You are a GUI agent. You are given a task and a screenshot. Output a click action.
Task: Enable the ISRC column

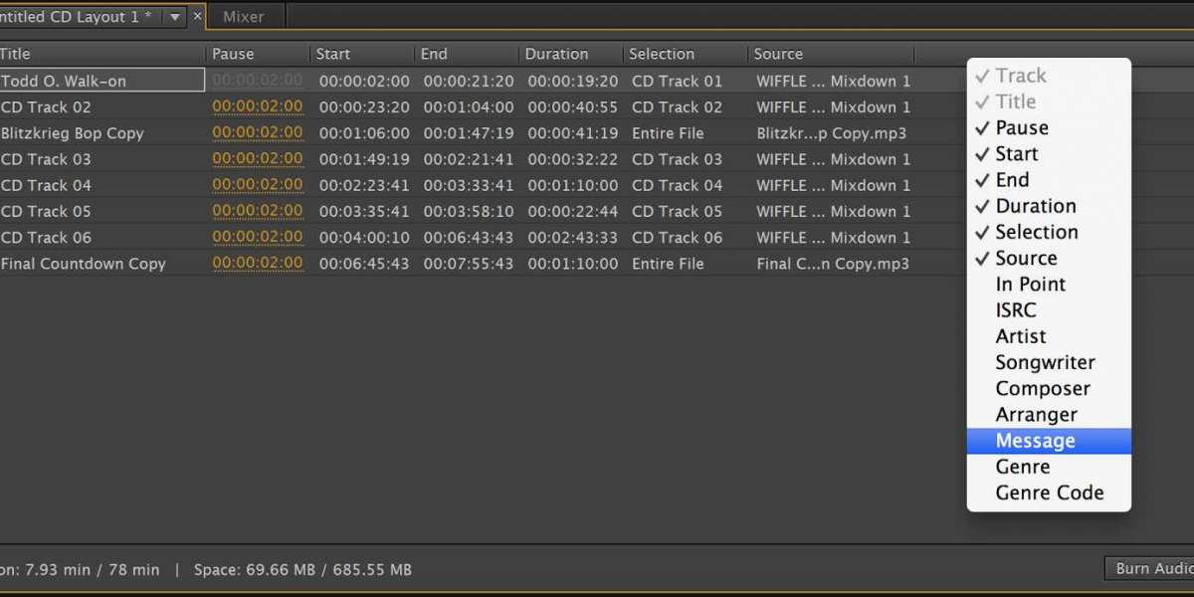click(x=1016, y=310)
